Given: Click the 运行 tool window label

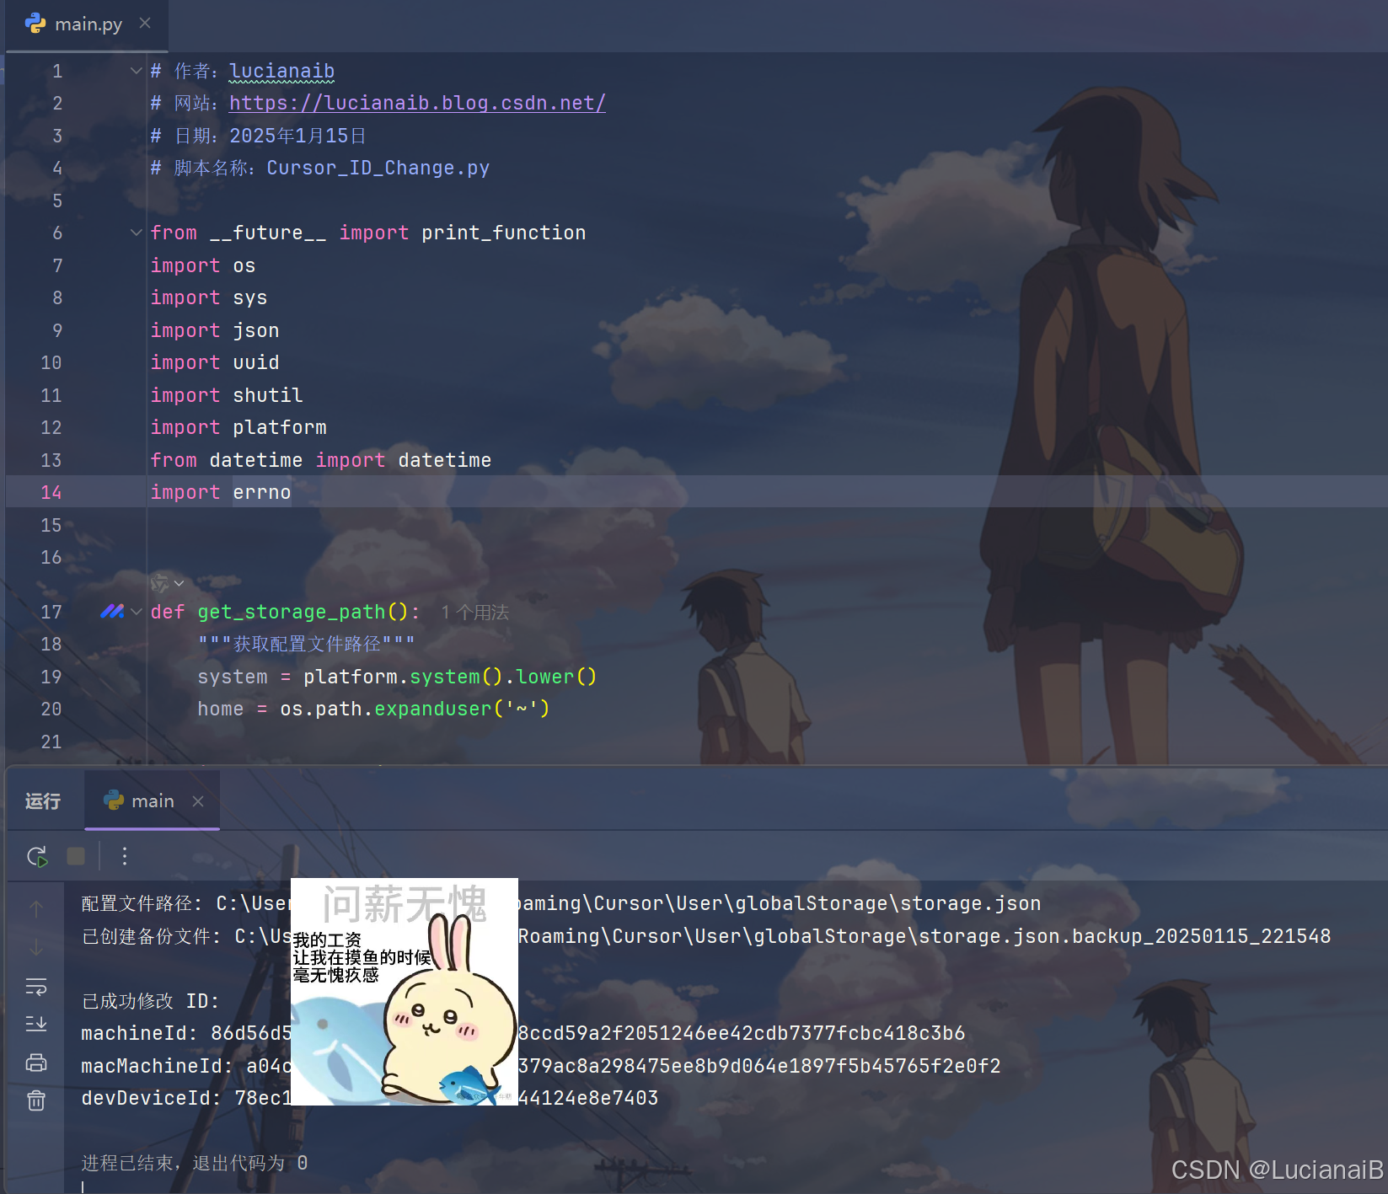Looking at the screenshot, I should click(x=42, y=801).
